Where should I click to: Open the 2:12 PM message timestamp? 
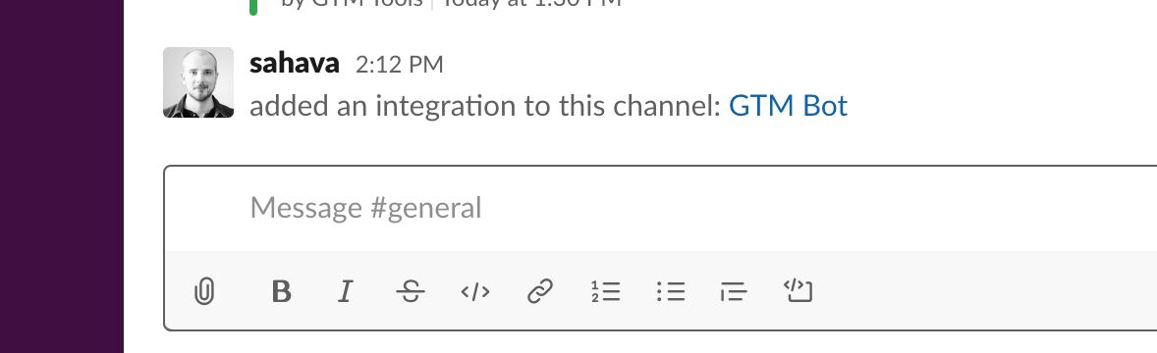(x=399, y=65)
